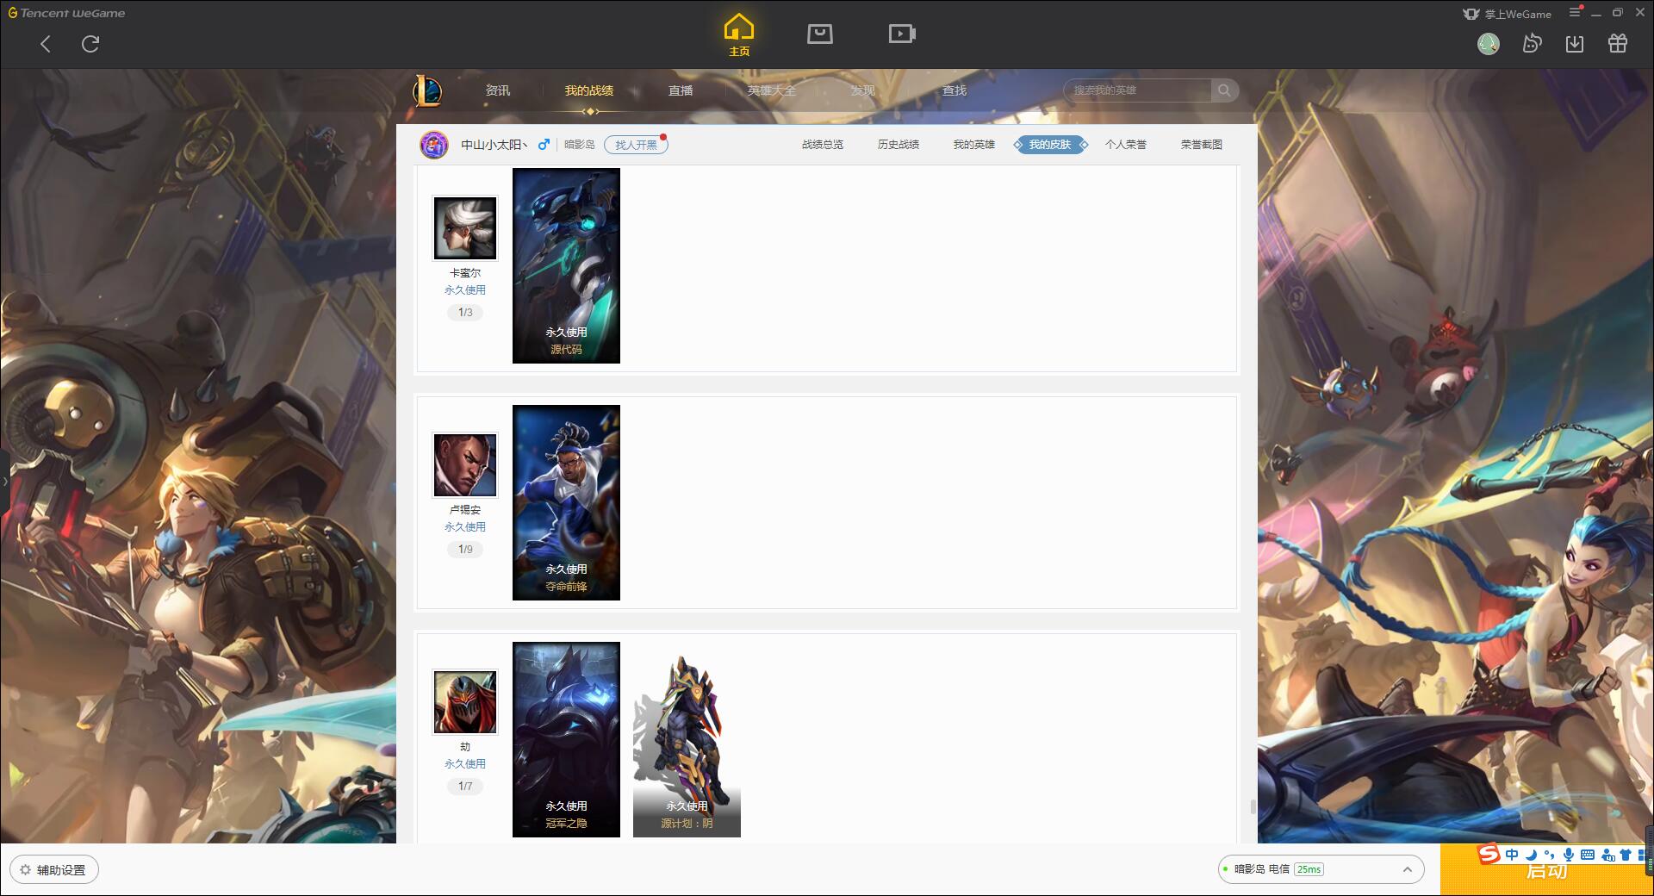Click the summoner profile avatar
1654x896 pixels.
coord(434,145)
